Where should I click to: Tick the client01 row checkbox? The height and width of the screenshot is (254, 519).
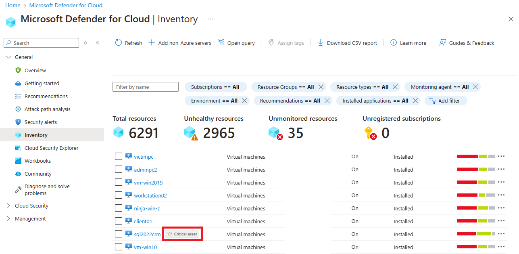tap(119, 221)
